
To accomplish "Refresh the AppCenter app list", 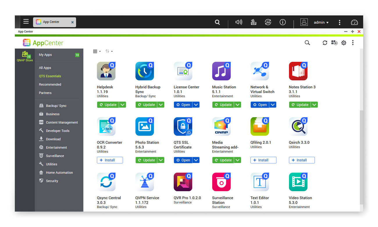I will coord(325,43).
